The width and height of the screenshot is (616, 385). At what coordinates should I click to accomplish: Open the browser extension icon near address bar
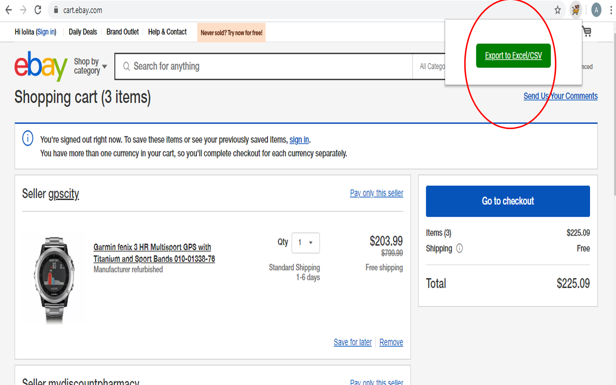click(576, 10)
